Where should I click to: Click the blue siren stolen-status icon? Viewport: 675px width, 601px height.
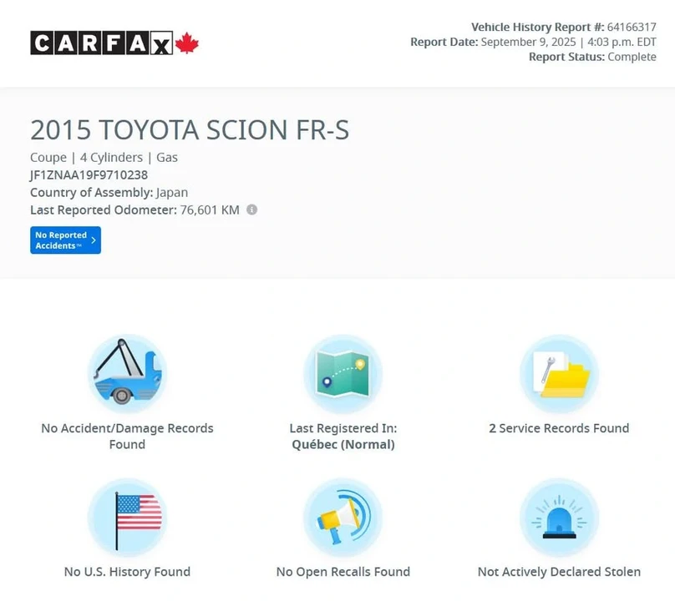(x=559, y=517)
